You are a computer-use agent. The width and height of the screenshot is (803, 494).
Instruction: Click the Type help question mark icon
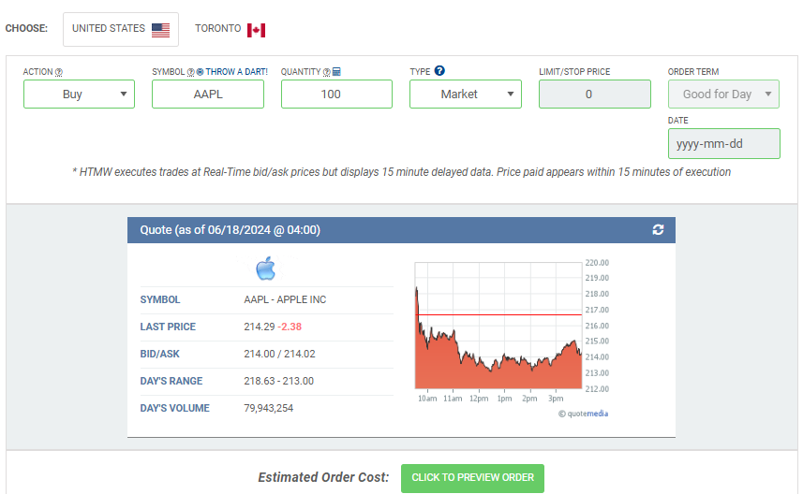point(439,71)
